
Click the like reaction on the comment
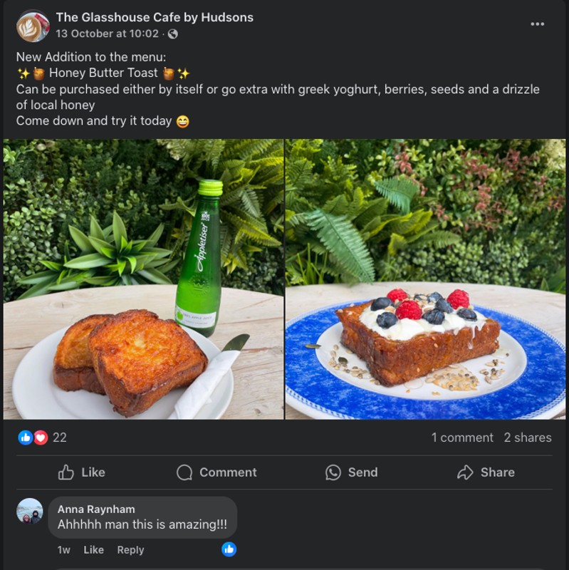[229, 549]
